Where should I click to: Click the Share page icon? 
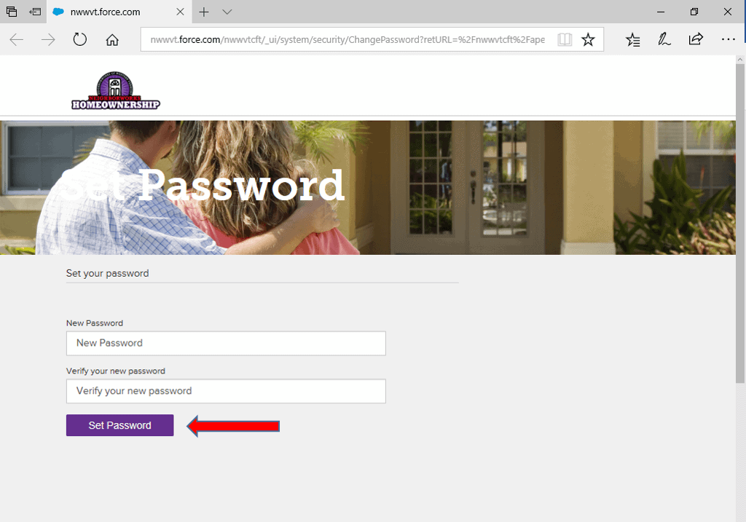coord(696,39)
